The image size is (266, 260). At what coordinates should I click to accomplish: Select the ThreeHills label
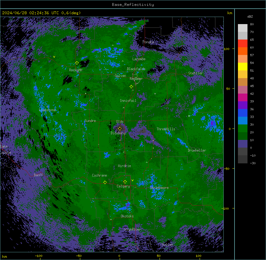pos(166,129)
